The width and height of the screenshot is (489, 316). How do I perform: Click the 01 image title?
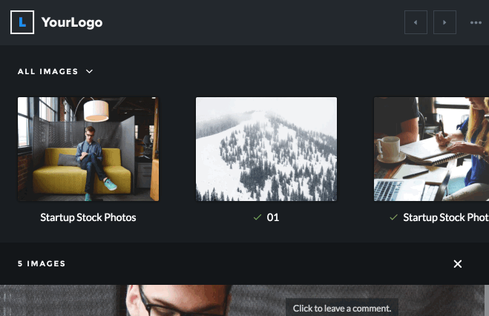tap(273, 217)
